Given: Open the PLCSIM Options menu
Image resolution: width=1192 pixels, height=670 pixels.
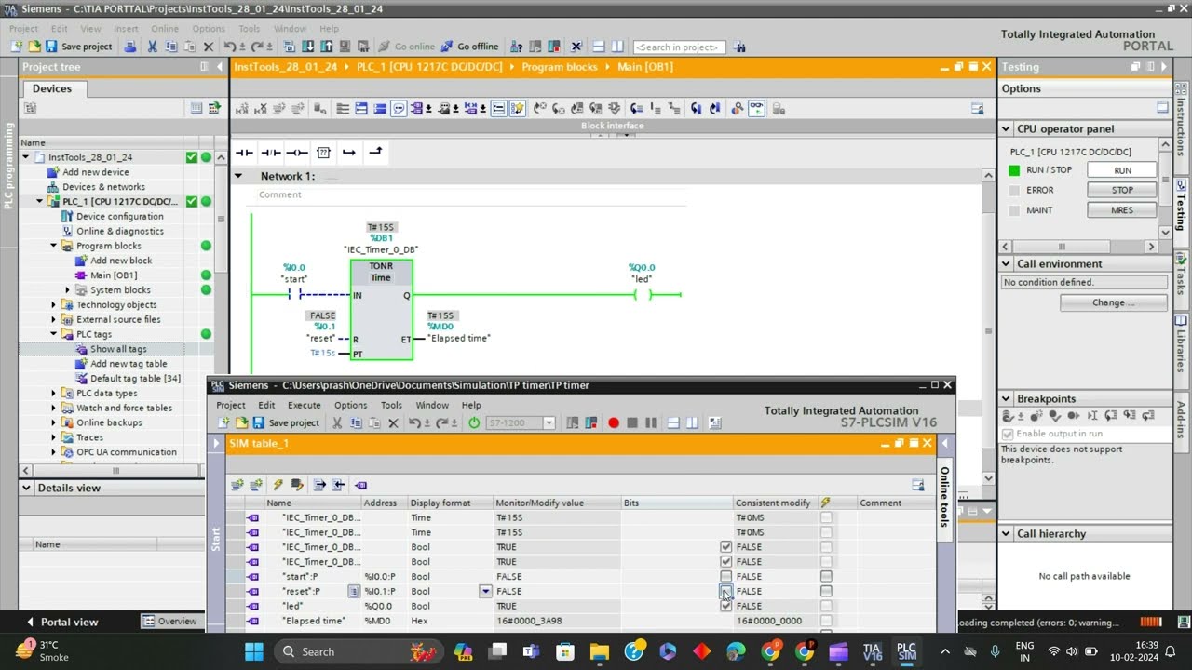Looking at the screenshot, I should point(351,405).
